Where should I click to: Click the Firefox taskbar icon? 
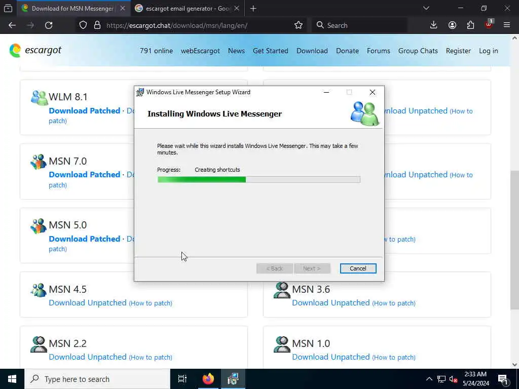(x=208, y=379)
